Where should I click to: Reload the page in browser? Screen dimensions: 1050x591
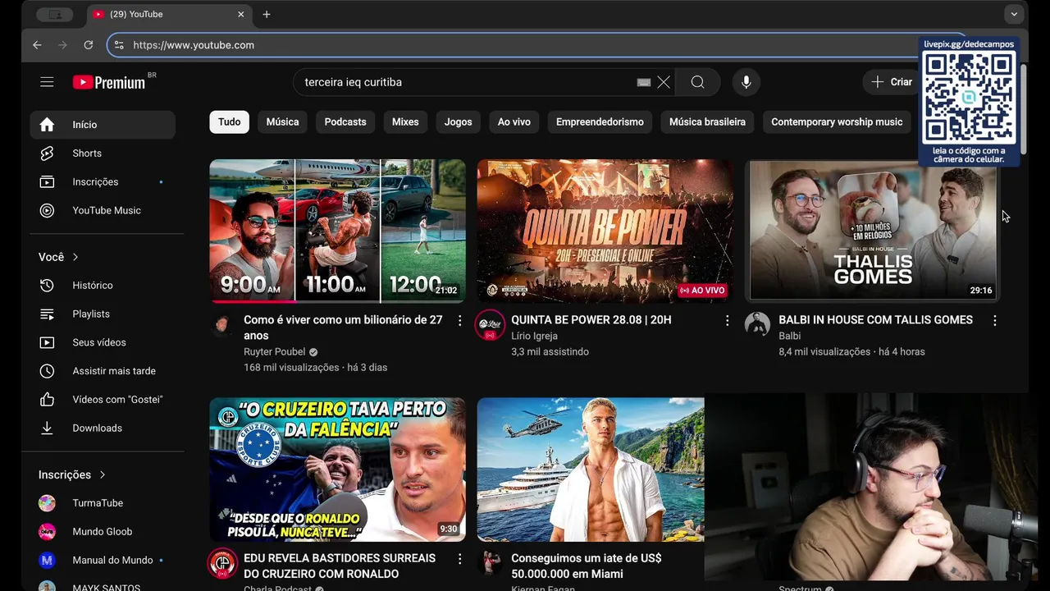point(89,45)
